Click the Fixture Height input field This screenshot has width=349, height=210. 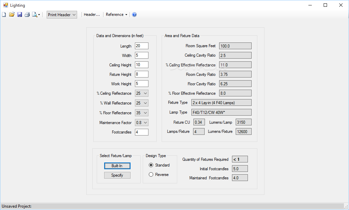click(x=142, y=74)
